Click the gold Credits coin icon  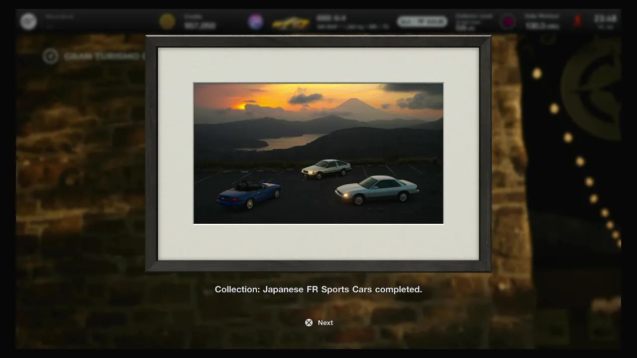167,21
